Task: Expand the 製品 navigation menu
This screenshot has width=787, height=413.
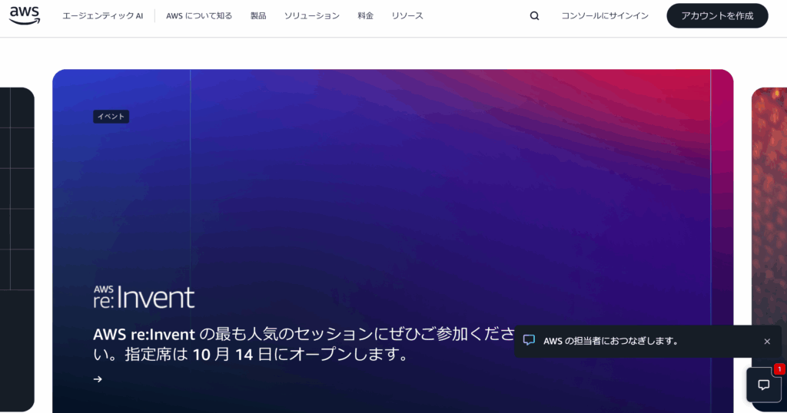Action: (x=258, y=16)
